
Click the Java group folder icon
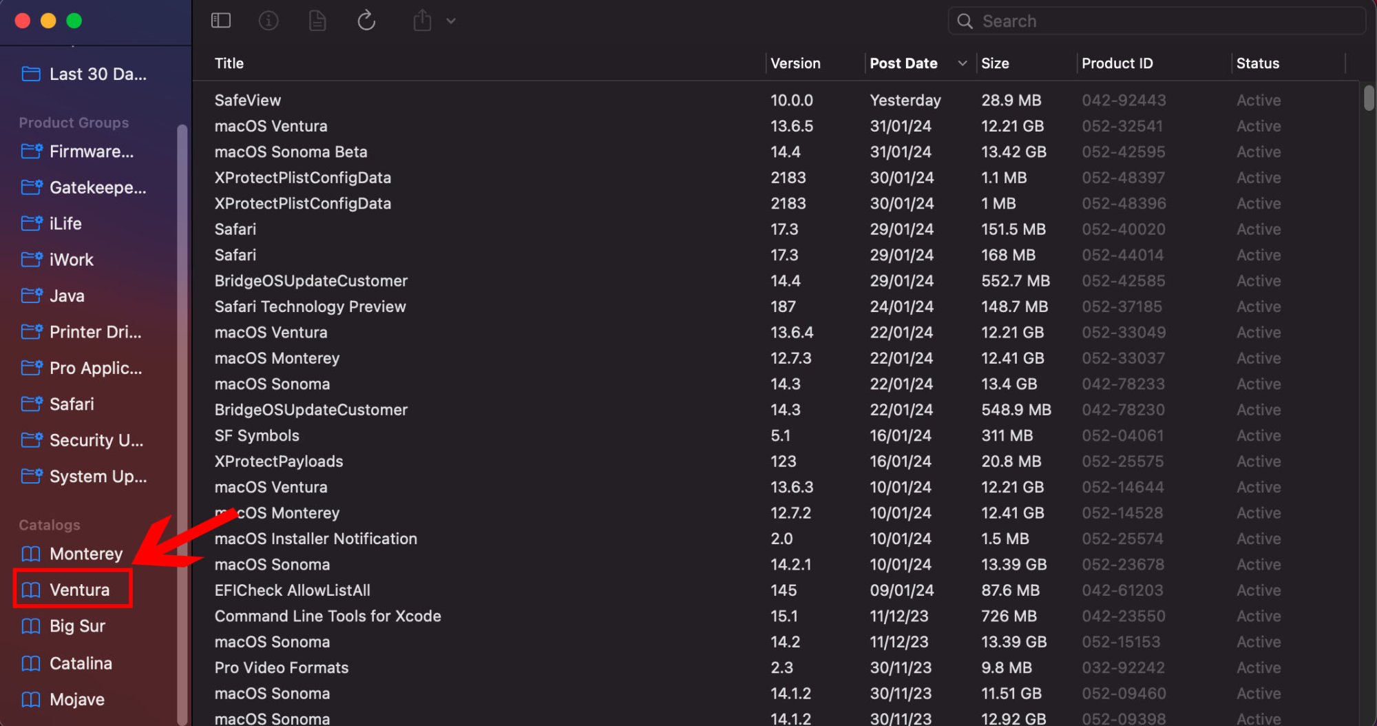(x=32, y=295)
